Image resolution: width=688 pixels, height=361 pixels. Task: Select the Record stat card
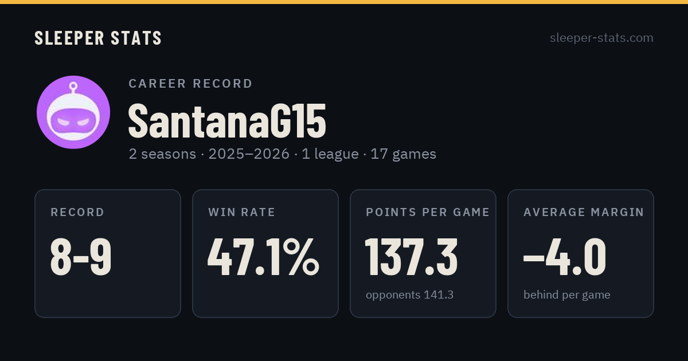108,253
